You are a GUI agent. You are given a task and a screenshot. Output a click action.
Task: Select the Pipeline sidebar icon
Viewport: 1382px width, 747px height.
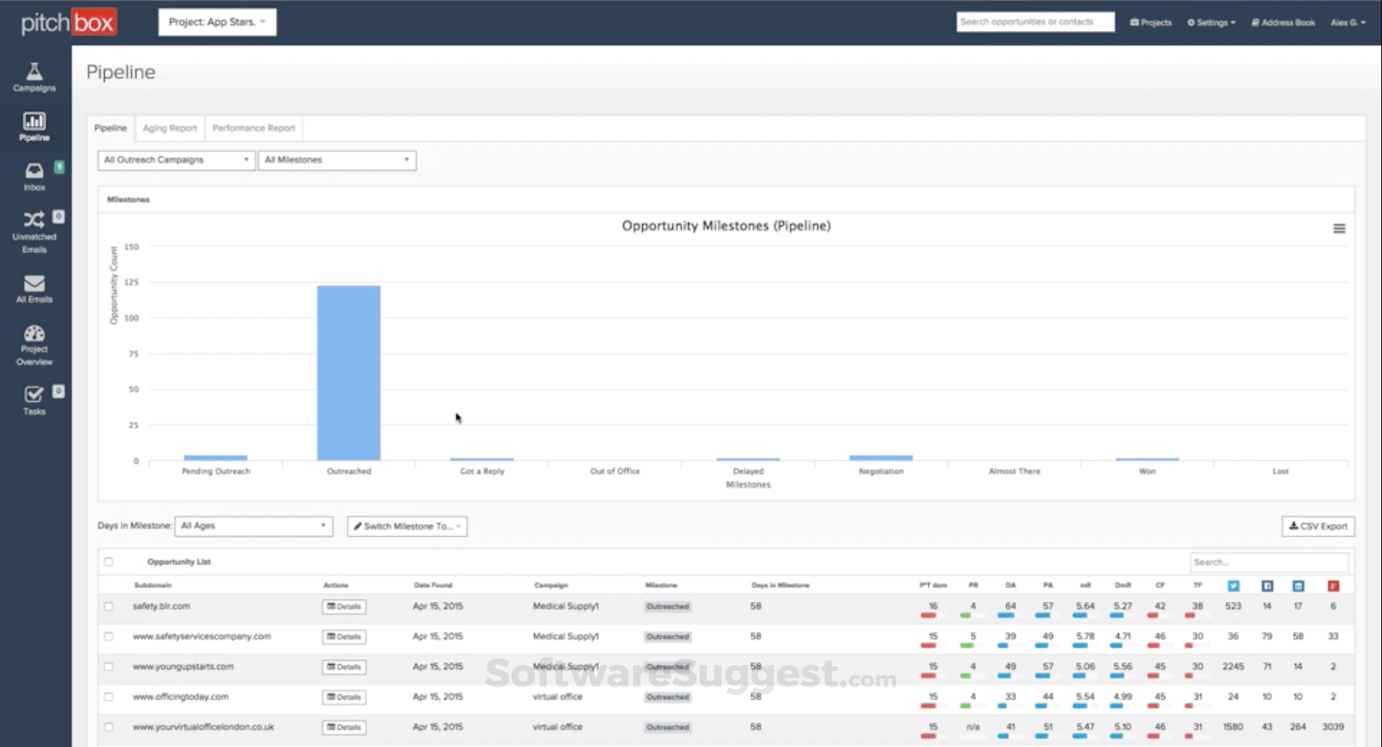click(x=34, y=126)
